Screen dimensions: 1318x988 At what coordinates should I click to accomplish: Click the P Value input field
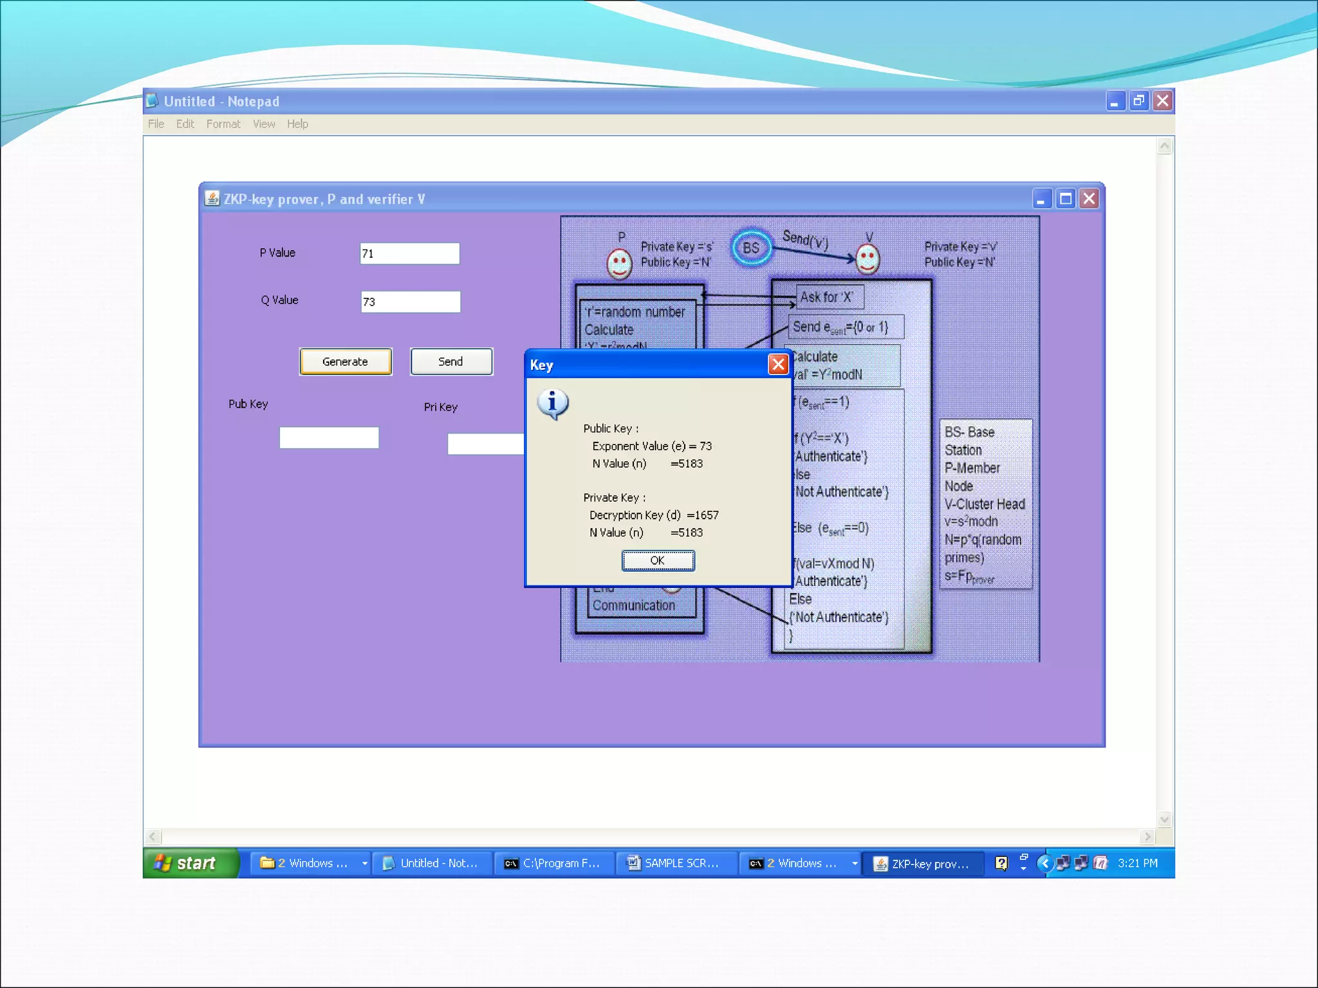tap(409, 253)
